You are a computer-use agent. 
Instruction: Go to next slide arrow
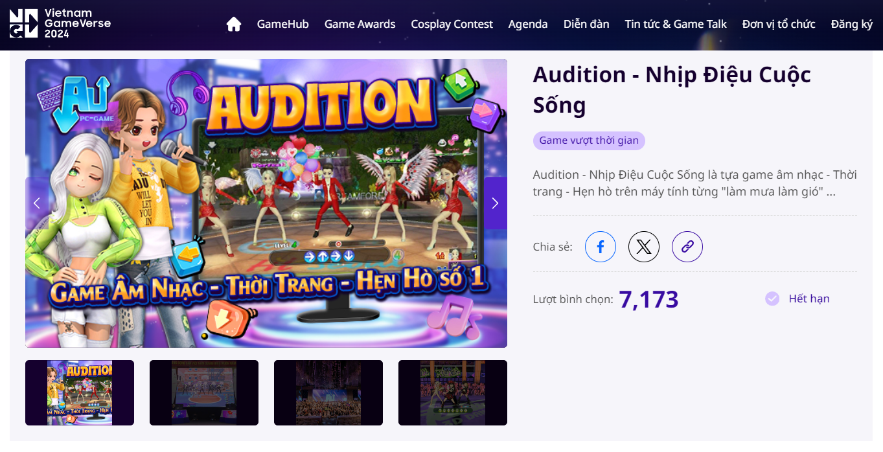point(496,203)
